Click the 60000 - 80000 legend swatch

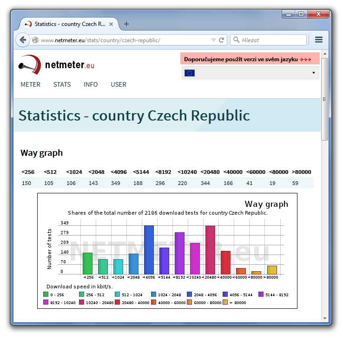(x=189, y=302)
